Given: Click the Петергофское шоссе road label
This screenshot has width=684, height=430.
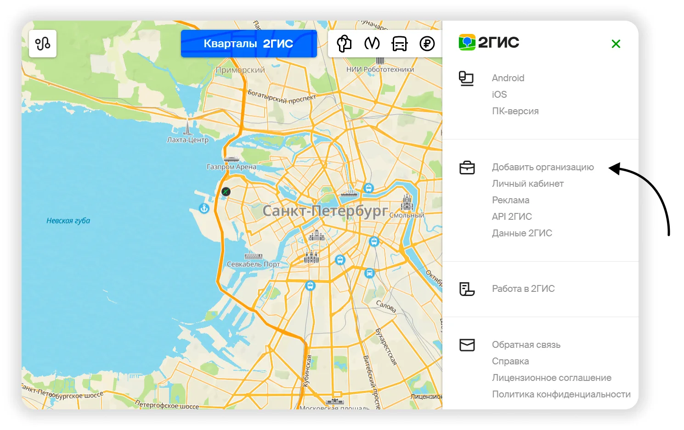Looking at the screenshot, I should (167, 404).
